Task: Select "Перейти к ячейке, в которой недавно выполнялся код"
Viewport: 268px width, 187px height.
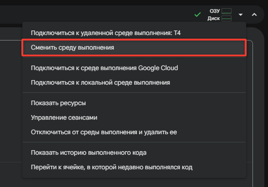Action: pyautogui.click(x=134, y=167)
